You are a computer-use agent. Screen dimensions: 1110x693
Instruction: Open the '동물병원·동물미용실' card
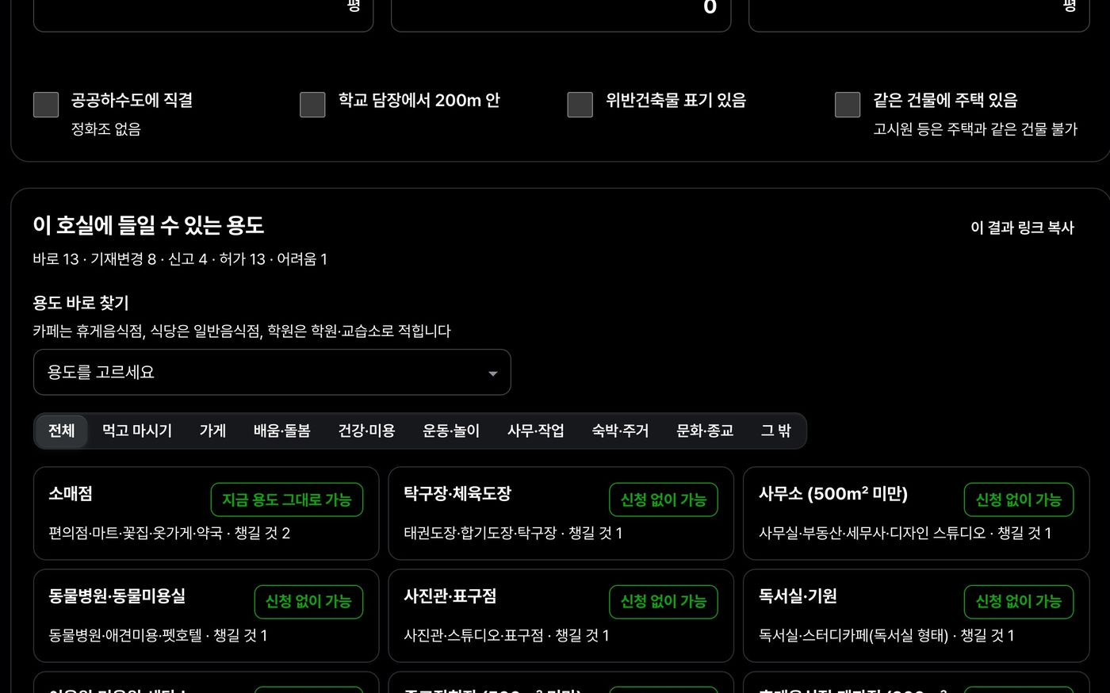206,615
